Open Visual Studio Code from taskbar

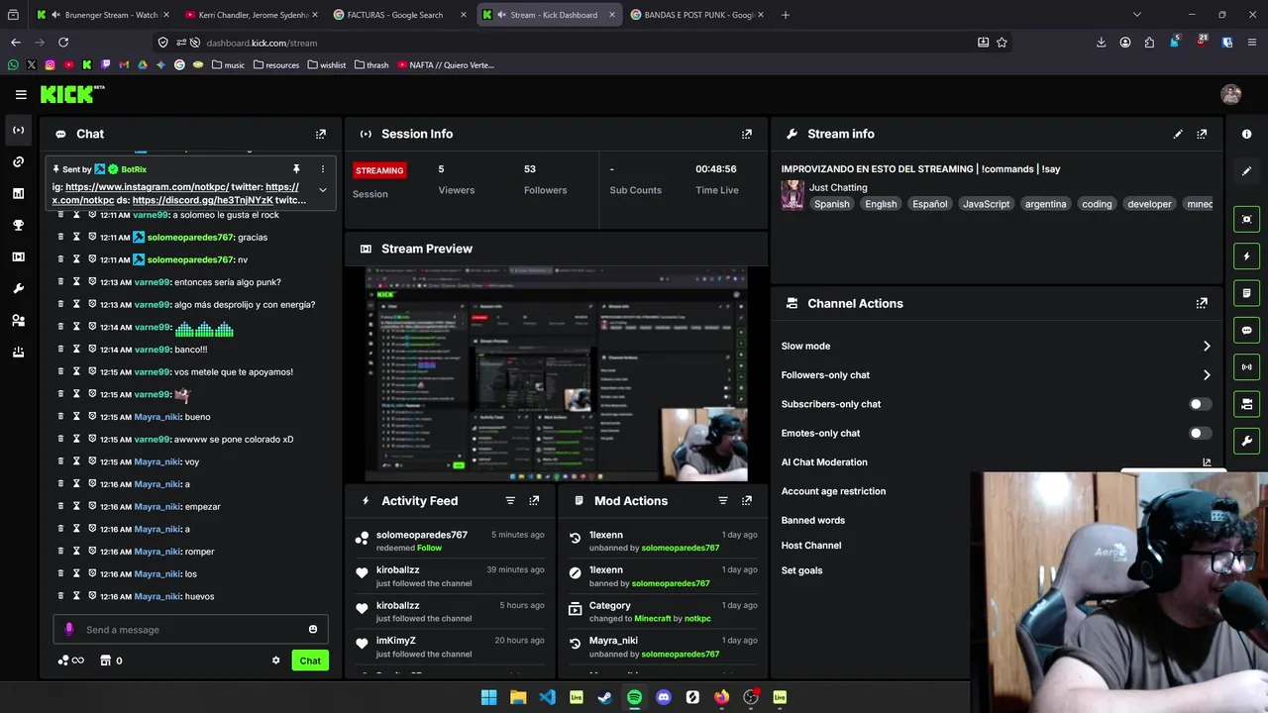click(547, 697)
